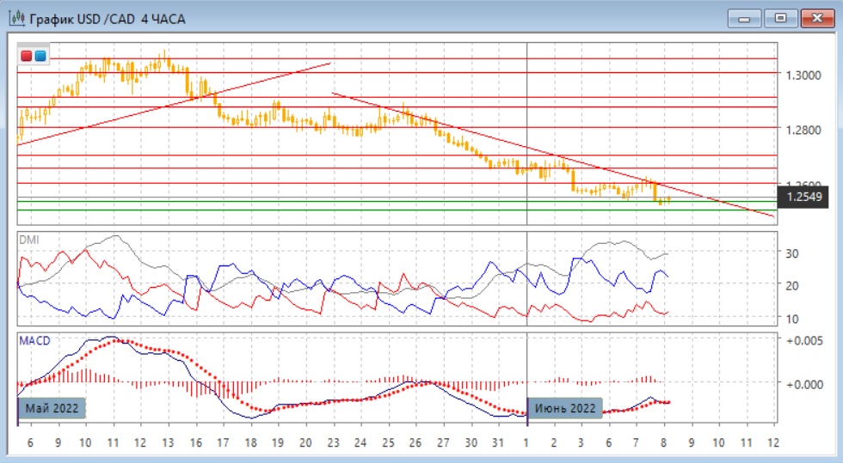
Task: Click date 6 at the time axis start
Action: (31, 442)
